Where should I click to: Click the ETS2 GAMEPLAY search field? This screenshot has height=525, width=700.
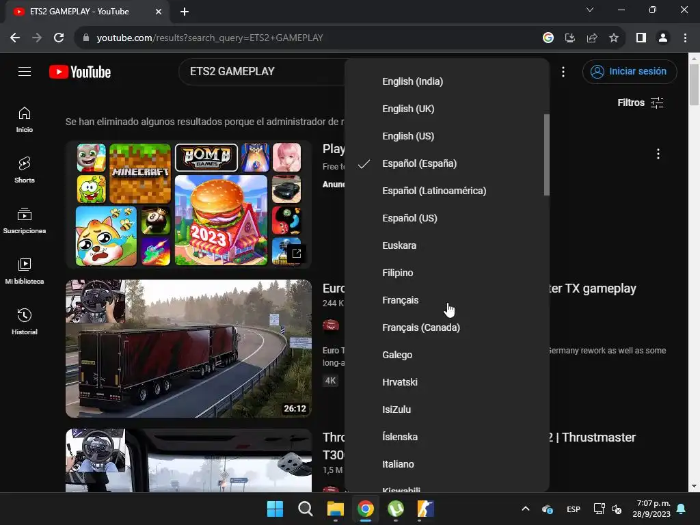(x=262, y=71)
